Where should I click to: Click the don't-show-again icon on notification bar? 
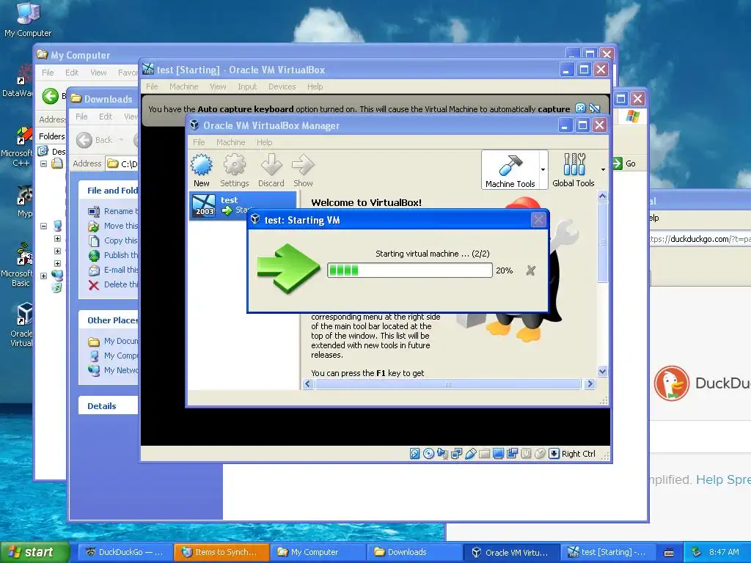594,108
